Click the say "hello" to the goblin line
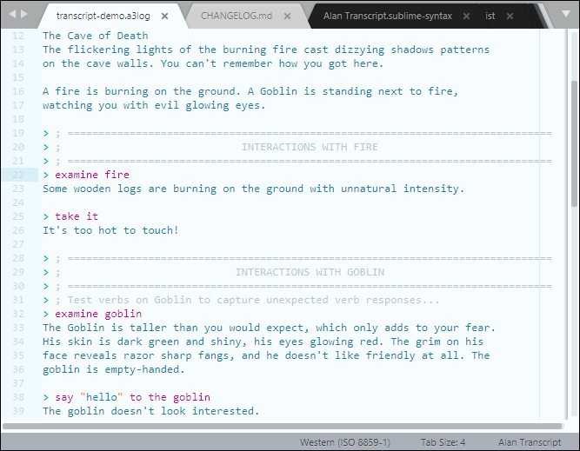Viewport: 580px width, 451px height. point(132,397)
